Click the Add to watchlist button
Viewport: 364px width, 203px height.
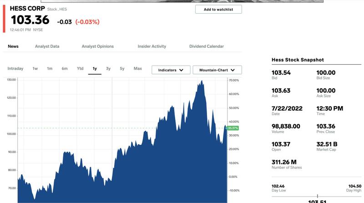tap(218, 9)
